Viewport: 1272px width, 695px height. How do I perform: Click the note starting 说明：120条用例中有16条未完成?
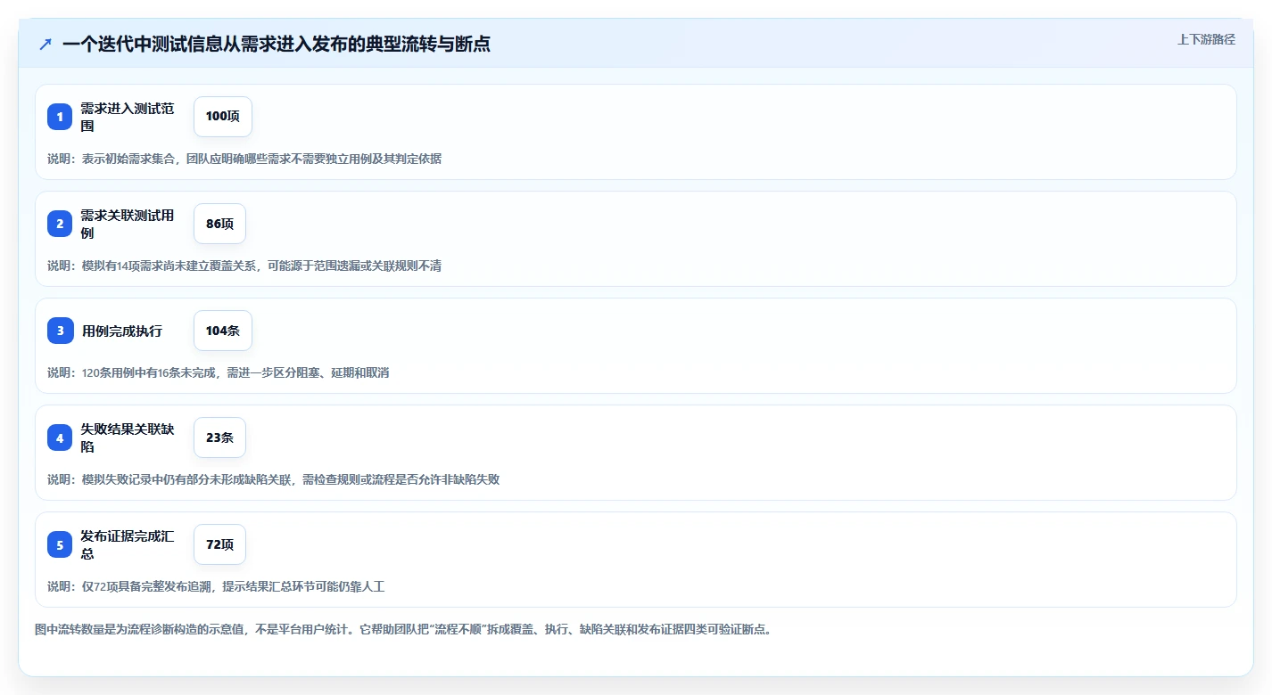pos(219,372)
